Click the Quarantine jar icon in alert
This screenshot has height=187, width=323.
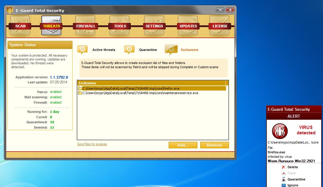(x=284, y=179)
